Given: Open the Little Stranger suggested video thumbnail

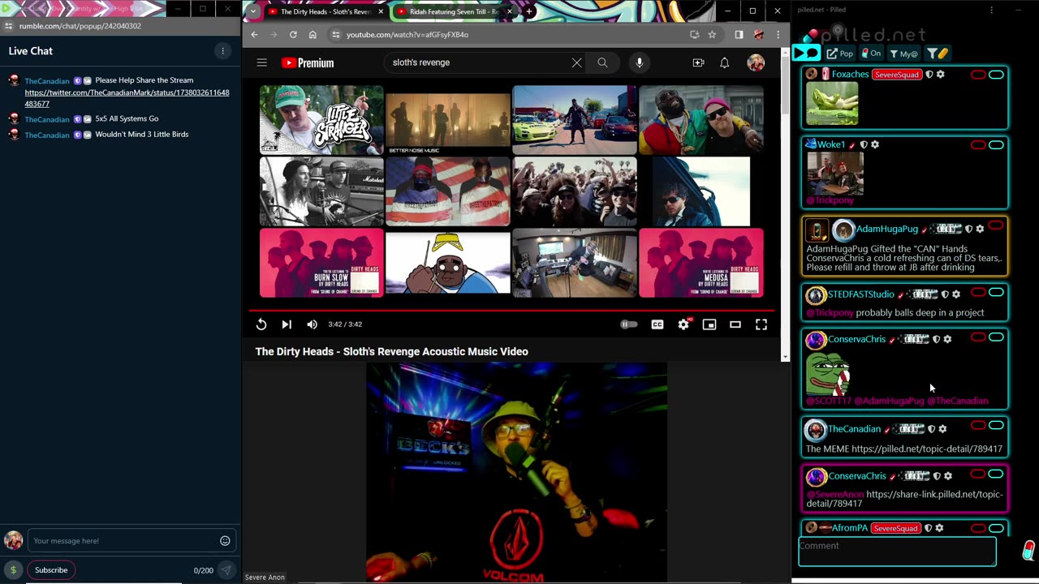Looking at the screenshot, I should 321,120.
